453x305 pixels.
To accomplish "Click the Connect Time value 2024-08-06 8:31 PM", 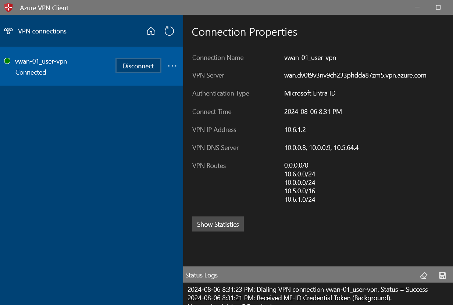I will click(x=313, y=112).
